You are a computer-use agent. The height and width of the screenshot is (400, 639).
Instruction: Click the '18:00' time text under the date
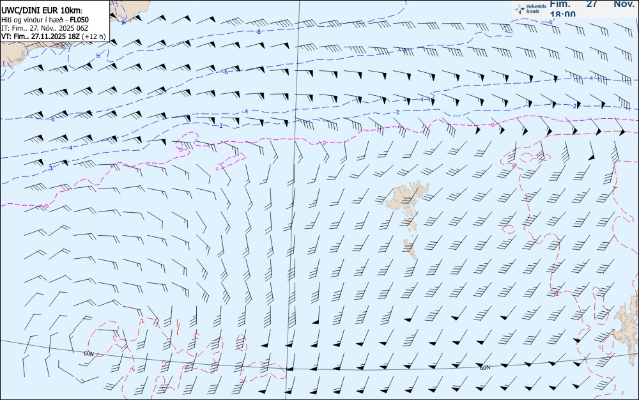(562, 14)
